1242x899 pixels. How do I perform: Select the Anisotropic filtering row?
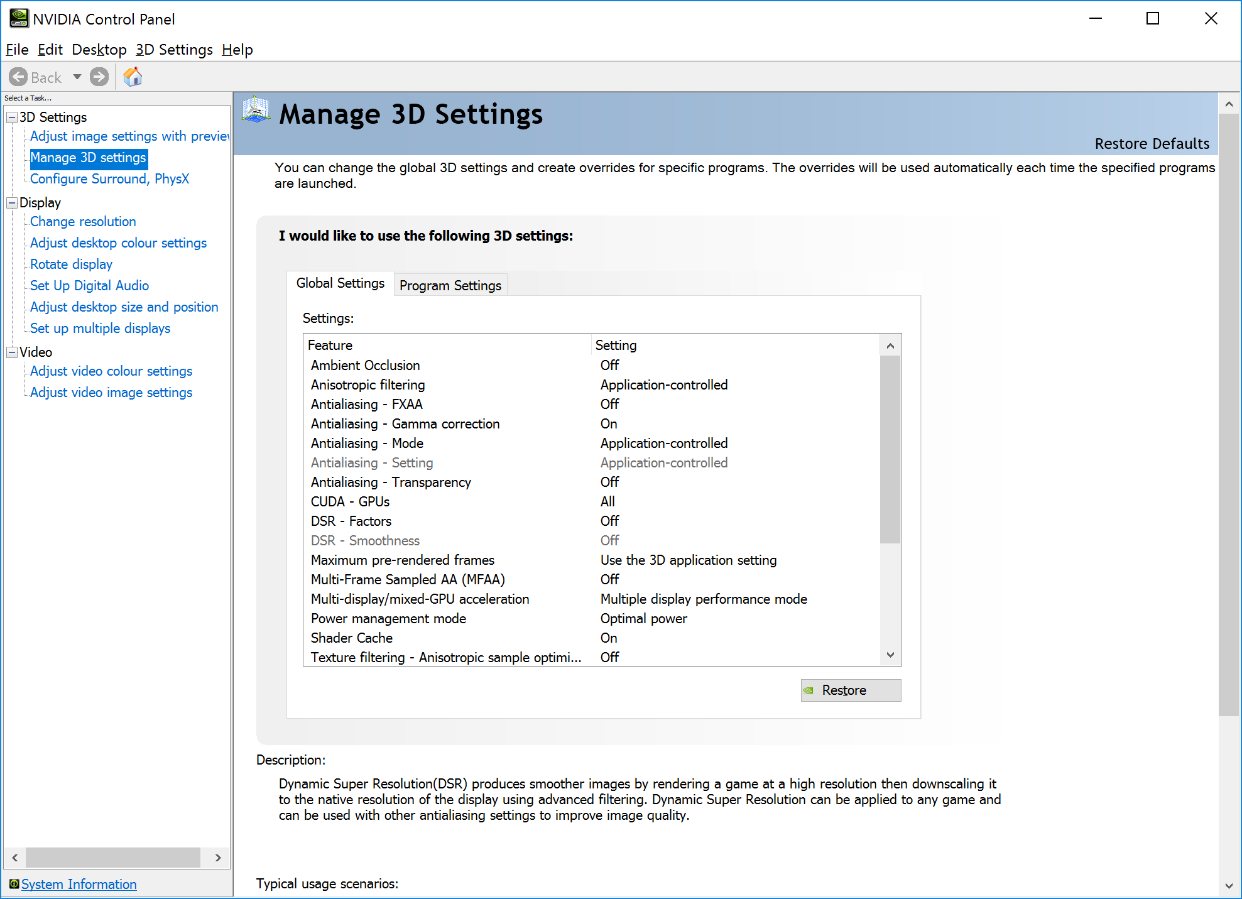(x=592, y=385)
